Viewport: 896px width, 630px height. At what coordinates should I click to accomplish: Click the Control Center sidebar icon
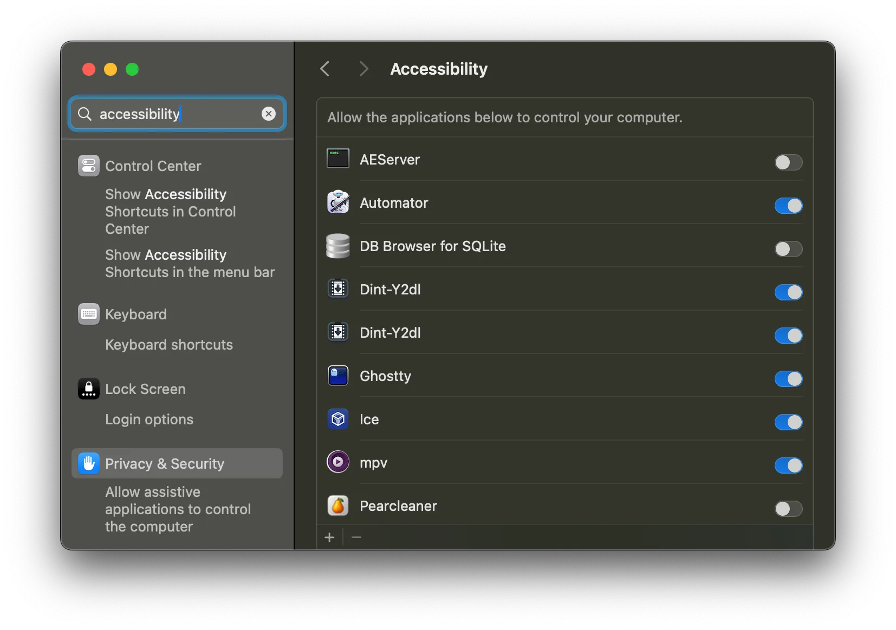89,166
